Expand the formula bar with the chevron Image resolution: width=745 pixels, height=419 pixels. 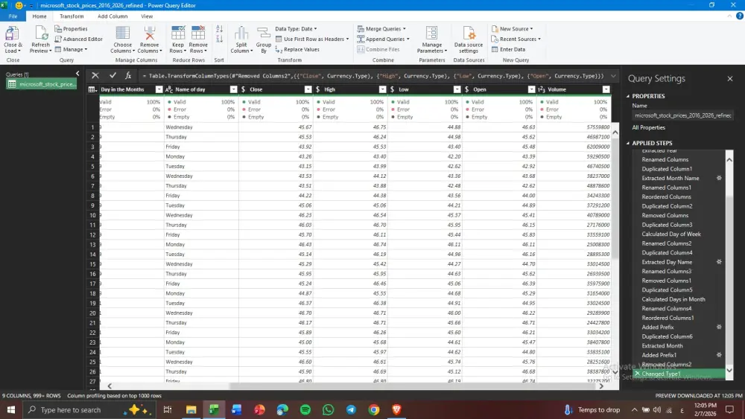click(x=613, y=76)
